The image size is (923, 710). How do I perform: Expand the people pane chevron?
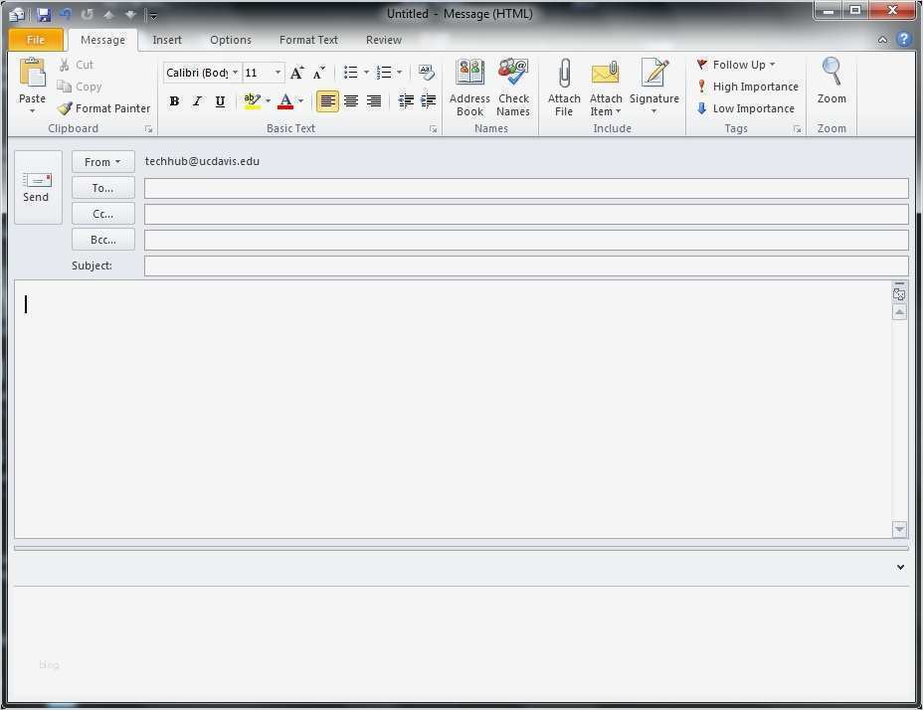[x=900, y=568]
